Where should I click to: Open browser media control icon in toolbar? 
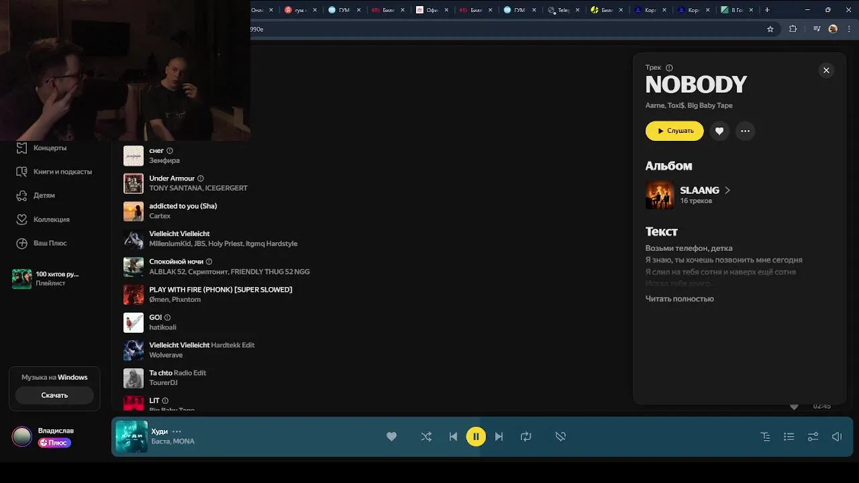click(x=817, y=29)
